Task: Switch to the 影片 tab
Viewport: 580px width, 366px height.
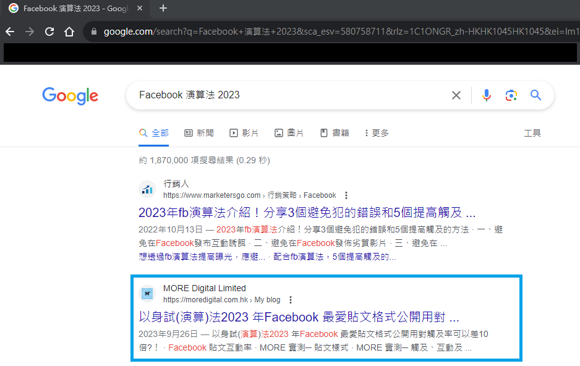Action: 244,133
